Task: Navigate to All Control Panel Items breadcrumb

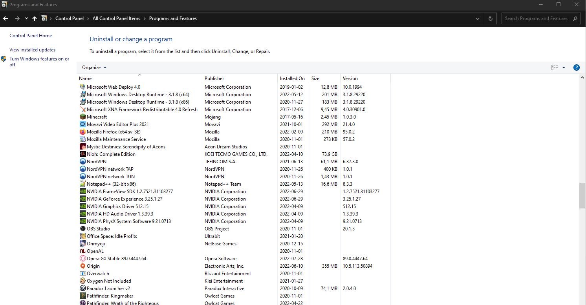Action: pyautogui.click(x=116, y=18)
